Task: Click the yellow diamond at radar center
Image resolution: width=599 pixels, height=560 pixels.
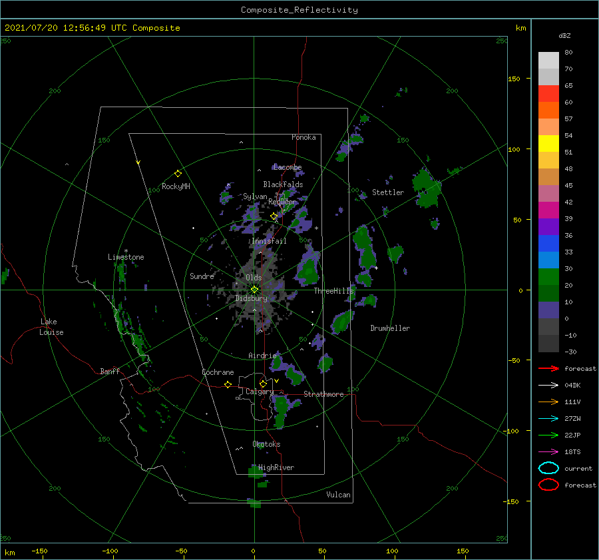Action: coord(254,290)
